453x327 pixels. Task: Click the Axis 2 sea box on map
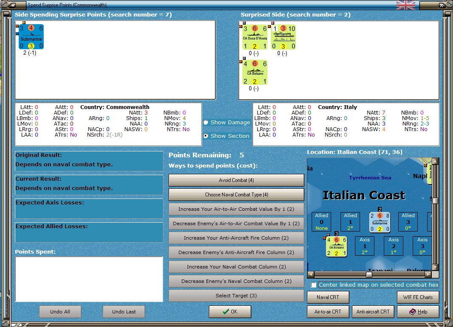[x=394, y=246]
